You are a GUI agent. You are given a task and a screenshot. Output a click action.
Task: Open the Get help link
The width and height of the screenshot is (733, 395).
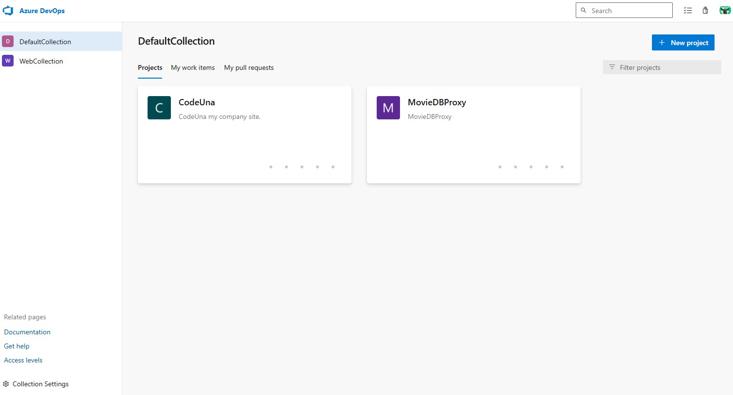[x=17, y=346]
